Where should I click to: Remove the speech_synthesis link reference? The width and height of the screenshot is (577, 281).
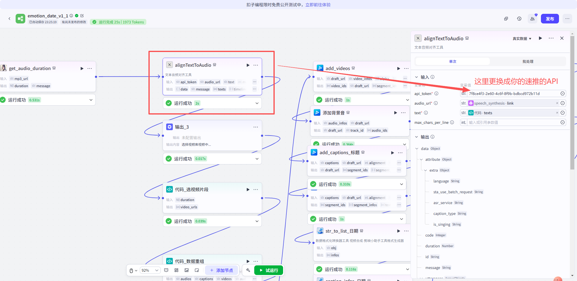pyautogui.click(x=557, y=103)
